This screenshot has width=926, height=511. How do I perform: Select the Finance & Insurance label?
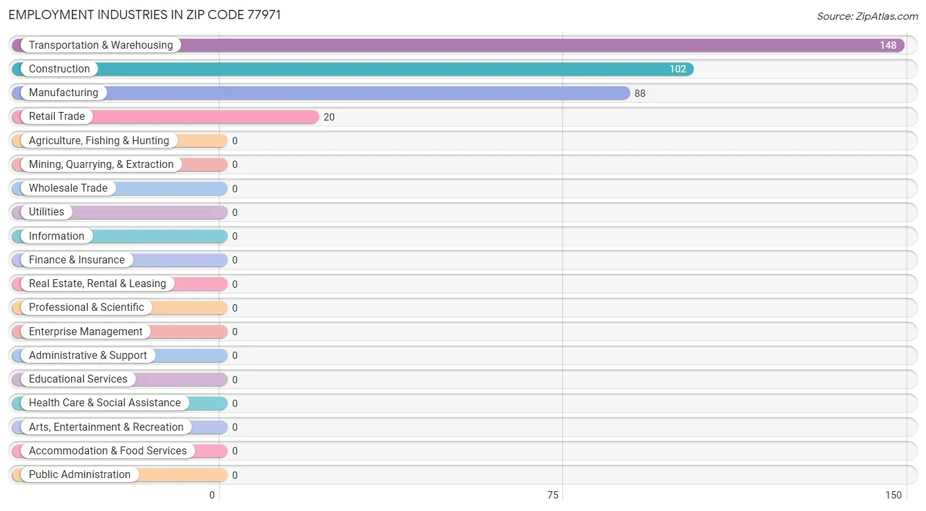point(76,260)
